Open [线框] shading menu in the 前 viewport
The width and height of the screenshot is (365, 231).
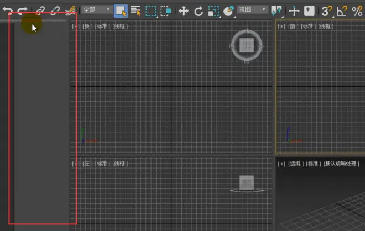point(326,27)
